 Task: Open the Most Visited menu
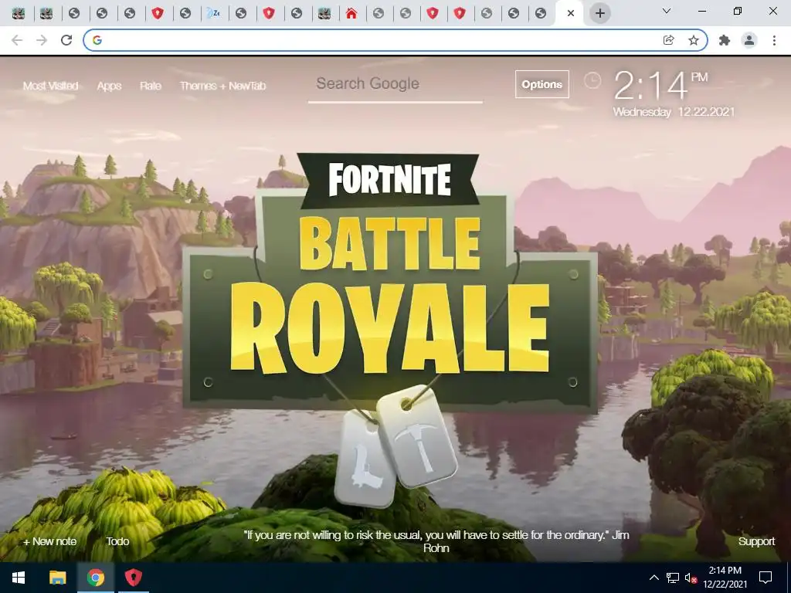click(50, 86)
